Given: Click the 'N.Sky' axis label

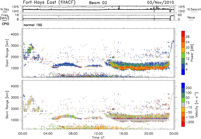Looking at the screenshot, I should (x=5, y=9).
